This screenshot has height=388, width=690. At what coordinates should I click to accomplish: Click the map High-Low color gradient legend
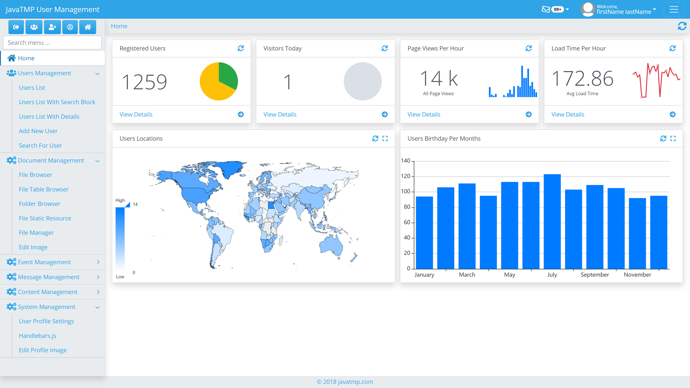click(x=120, y=238)
